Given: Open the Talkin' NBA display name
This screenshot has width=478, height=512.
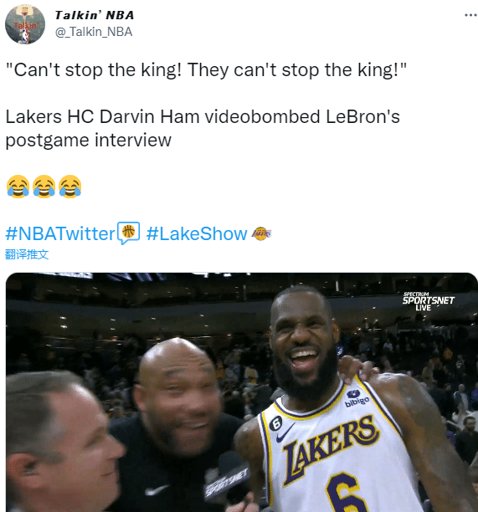Looking at the screenshot, I should (95, 15).
